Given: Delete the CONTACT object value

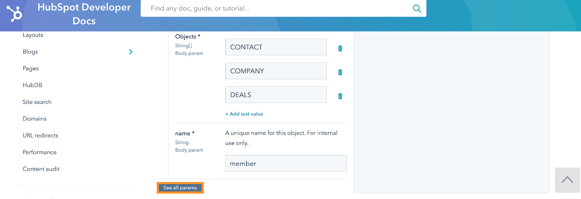Looking at the screenshot, I should pos(340,48).
